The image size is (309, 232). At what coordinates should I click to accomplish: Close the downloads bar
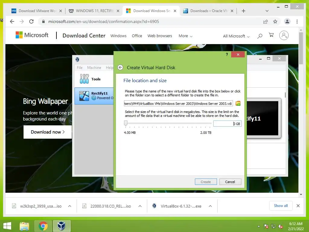click(x=298, y=206)
